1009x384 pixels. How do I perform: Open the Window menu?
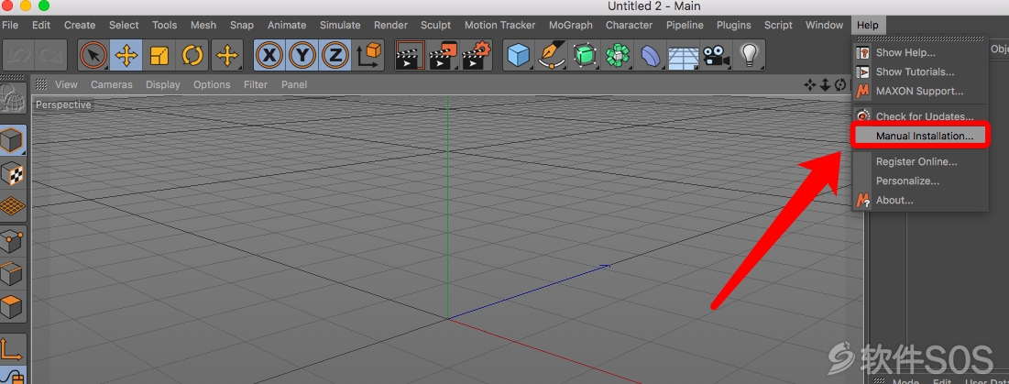(x=824, y=25)
